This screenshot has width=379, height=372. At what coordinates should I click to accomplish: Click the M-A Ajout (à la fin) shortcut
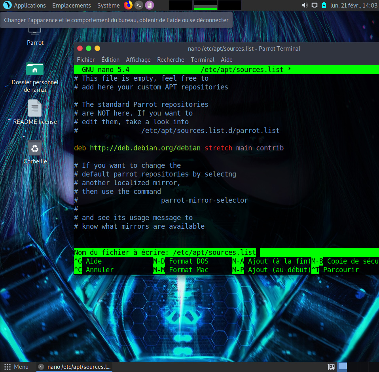[271, 261]
